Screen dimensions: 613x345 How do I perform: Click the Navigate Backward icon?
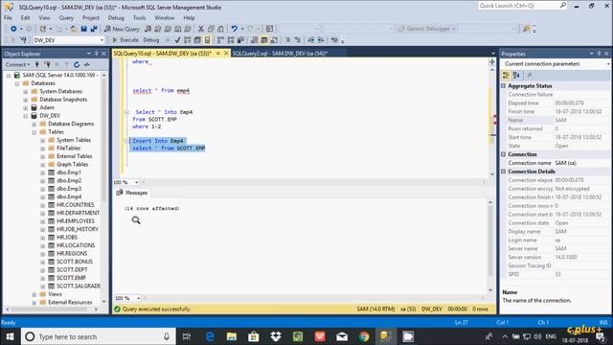[13, 29]
